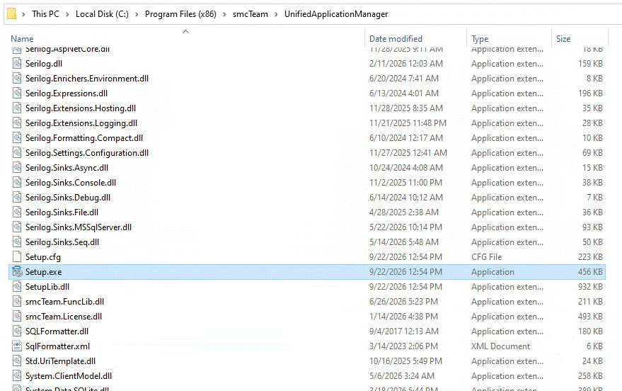Click the Serilog.Sinks.File.dll file icon
Image resolution: width=622 pixels, height=391 pixels.
coord(17,212)
